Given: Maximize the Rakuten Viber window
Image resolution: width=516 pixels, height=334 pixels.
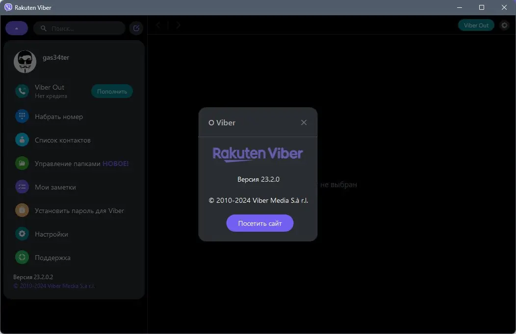Looking at the screenshot, I should [482, 7].
